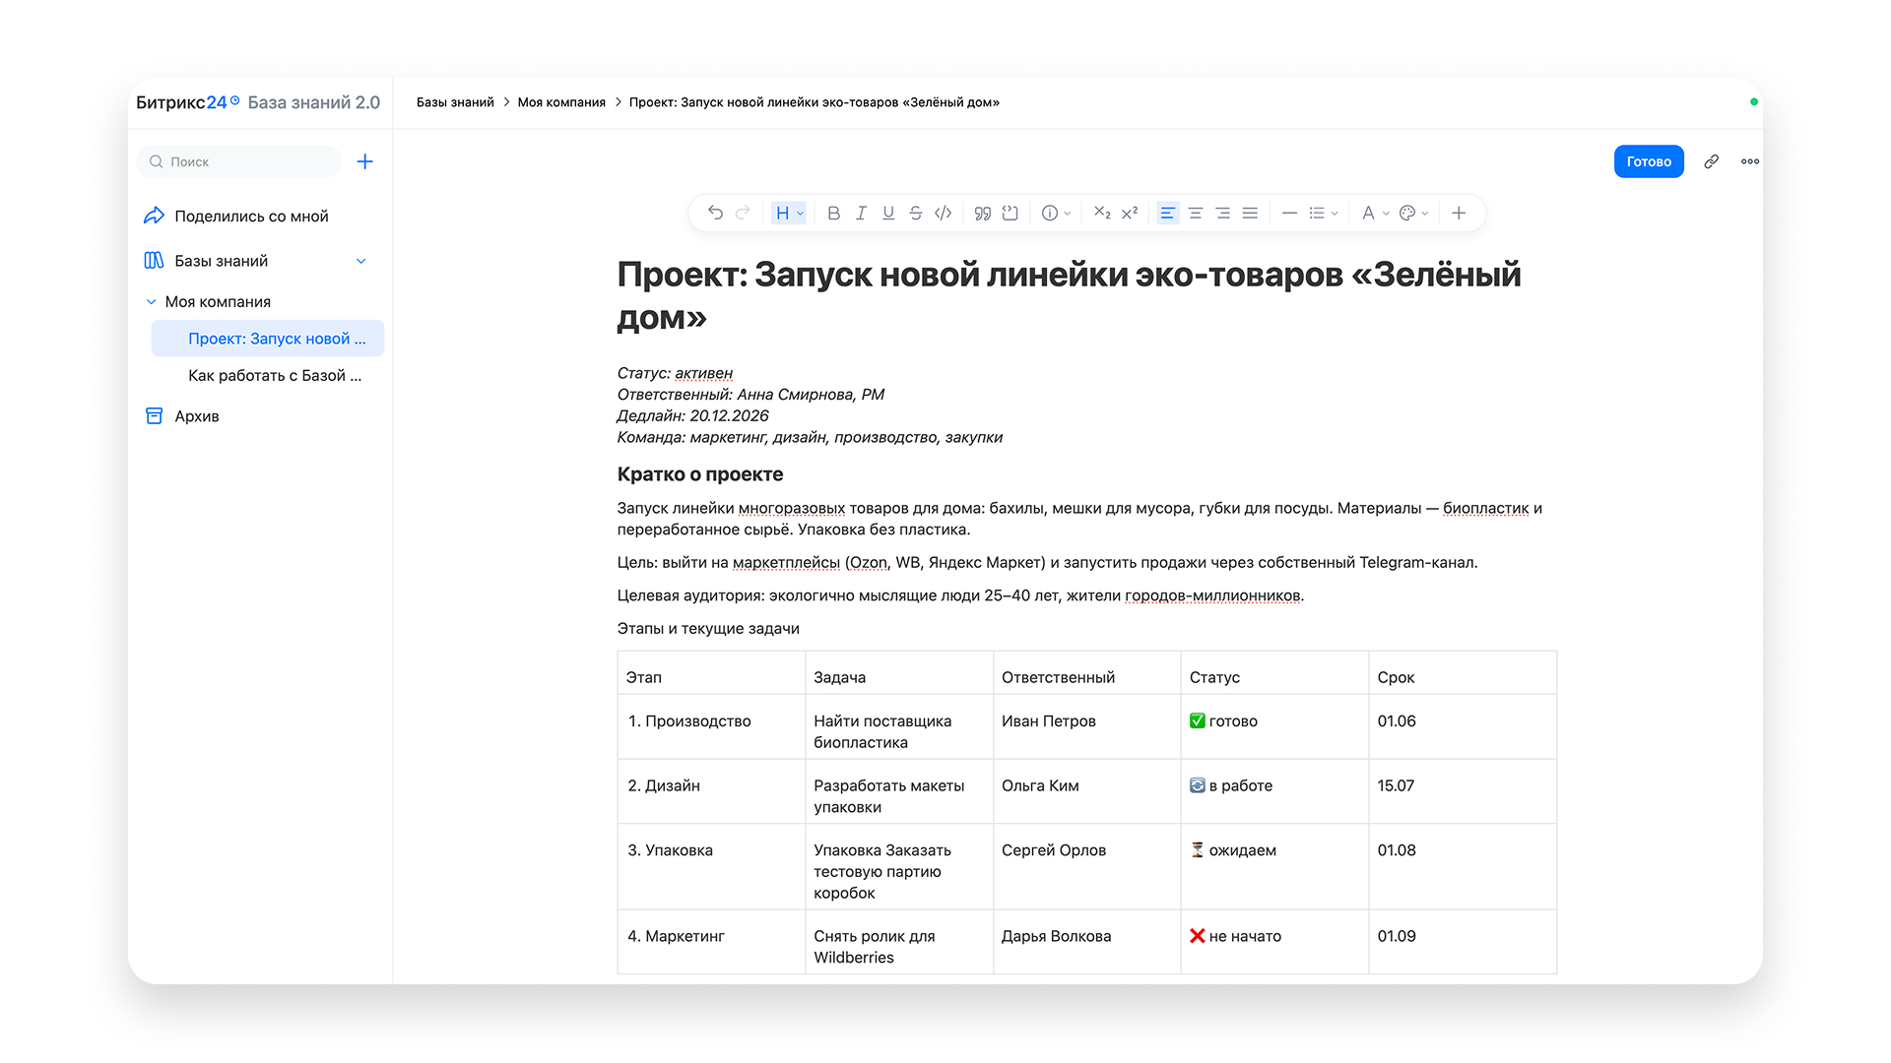Viewport: 1891px width, 1063px height.
Task: Click the Архив box icon
Action: (154, 416)
